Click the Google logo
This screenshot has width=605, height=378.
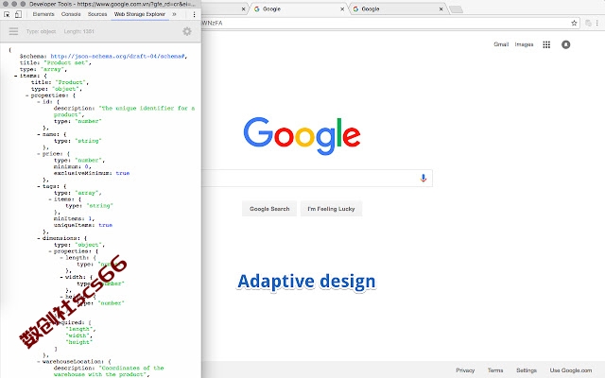pyautogui.click(x=302, y=136)
